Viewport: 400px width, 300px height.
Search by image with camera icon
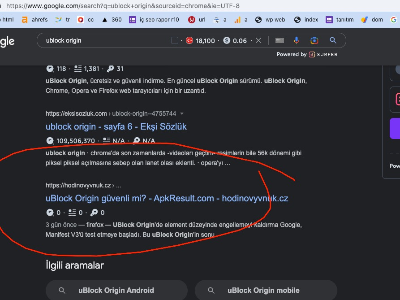point(314,40)
